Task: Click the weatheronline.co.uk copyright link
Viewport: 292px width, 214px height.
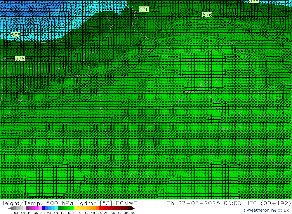Action: [266, 210]
